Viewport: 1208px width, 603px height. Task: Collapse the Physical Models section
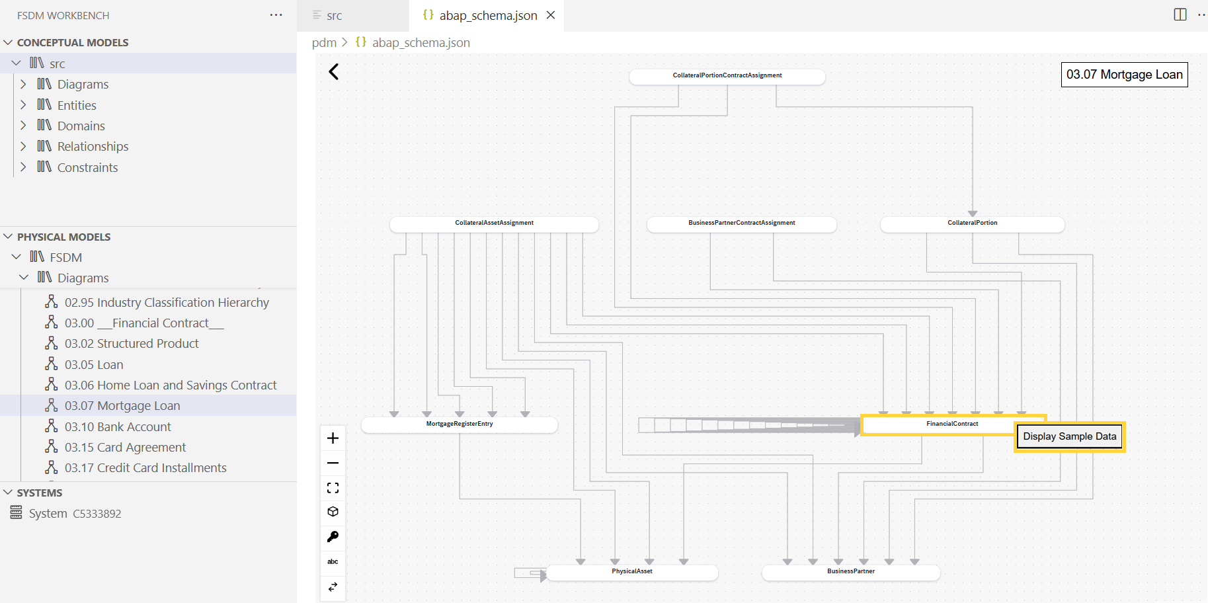click(x=9, y=237)
